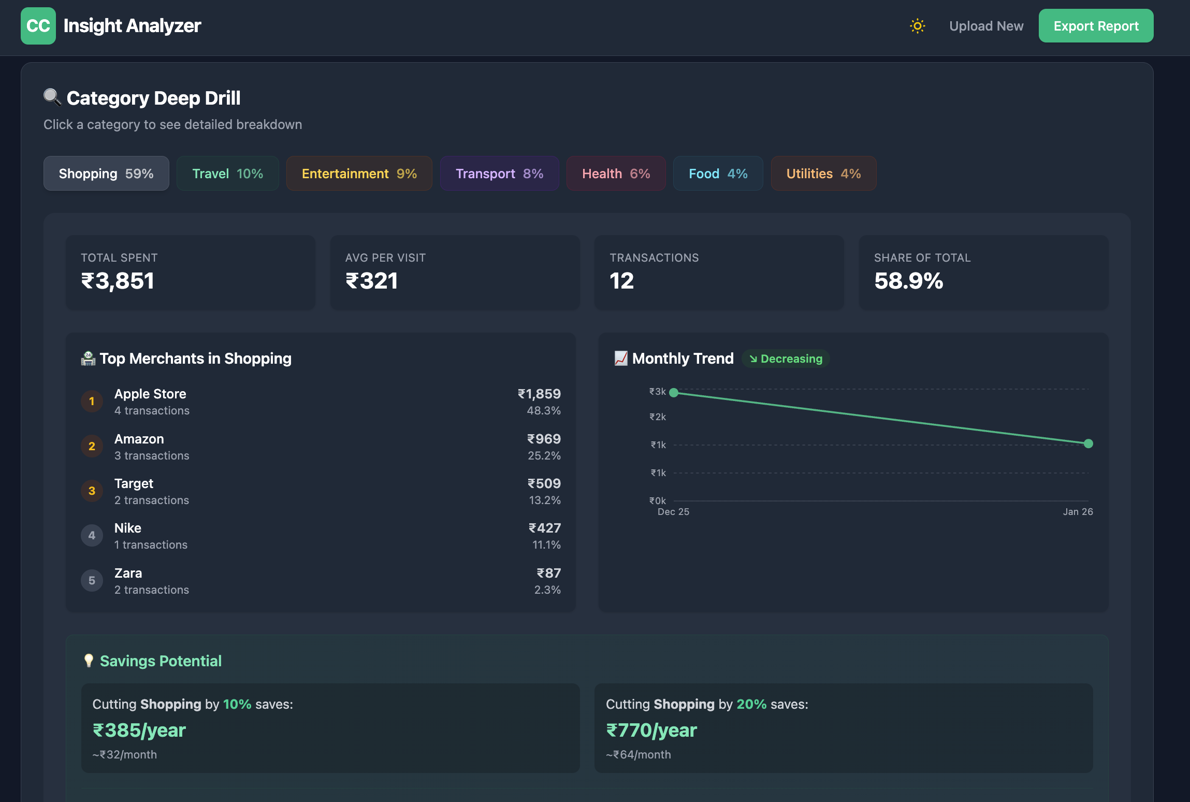
Task: Toggle the Transport 8% filter chip
Action: point(499,173)
